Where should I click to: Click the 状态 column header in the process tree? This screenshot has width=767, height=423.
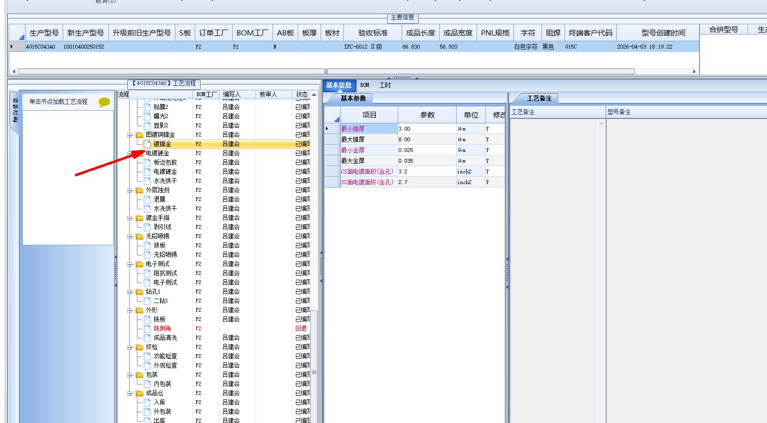tap(302, 94)
